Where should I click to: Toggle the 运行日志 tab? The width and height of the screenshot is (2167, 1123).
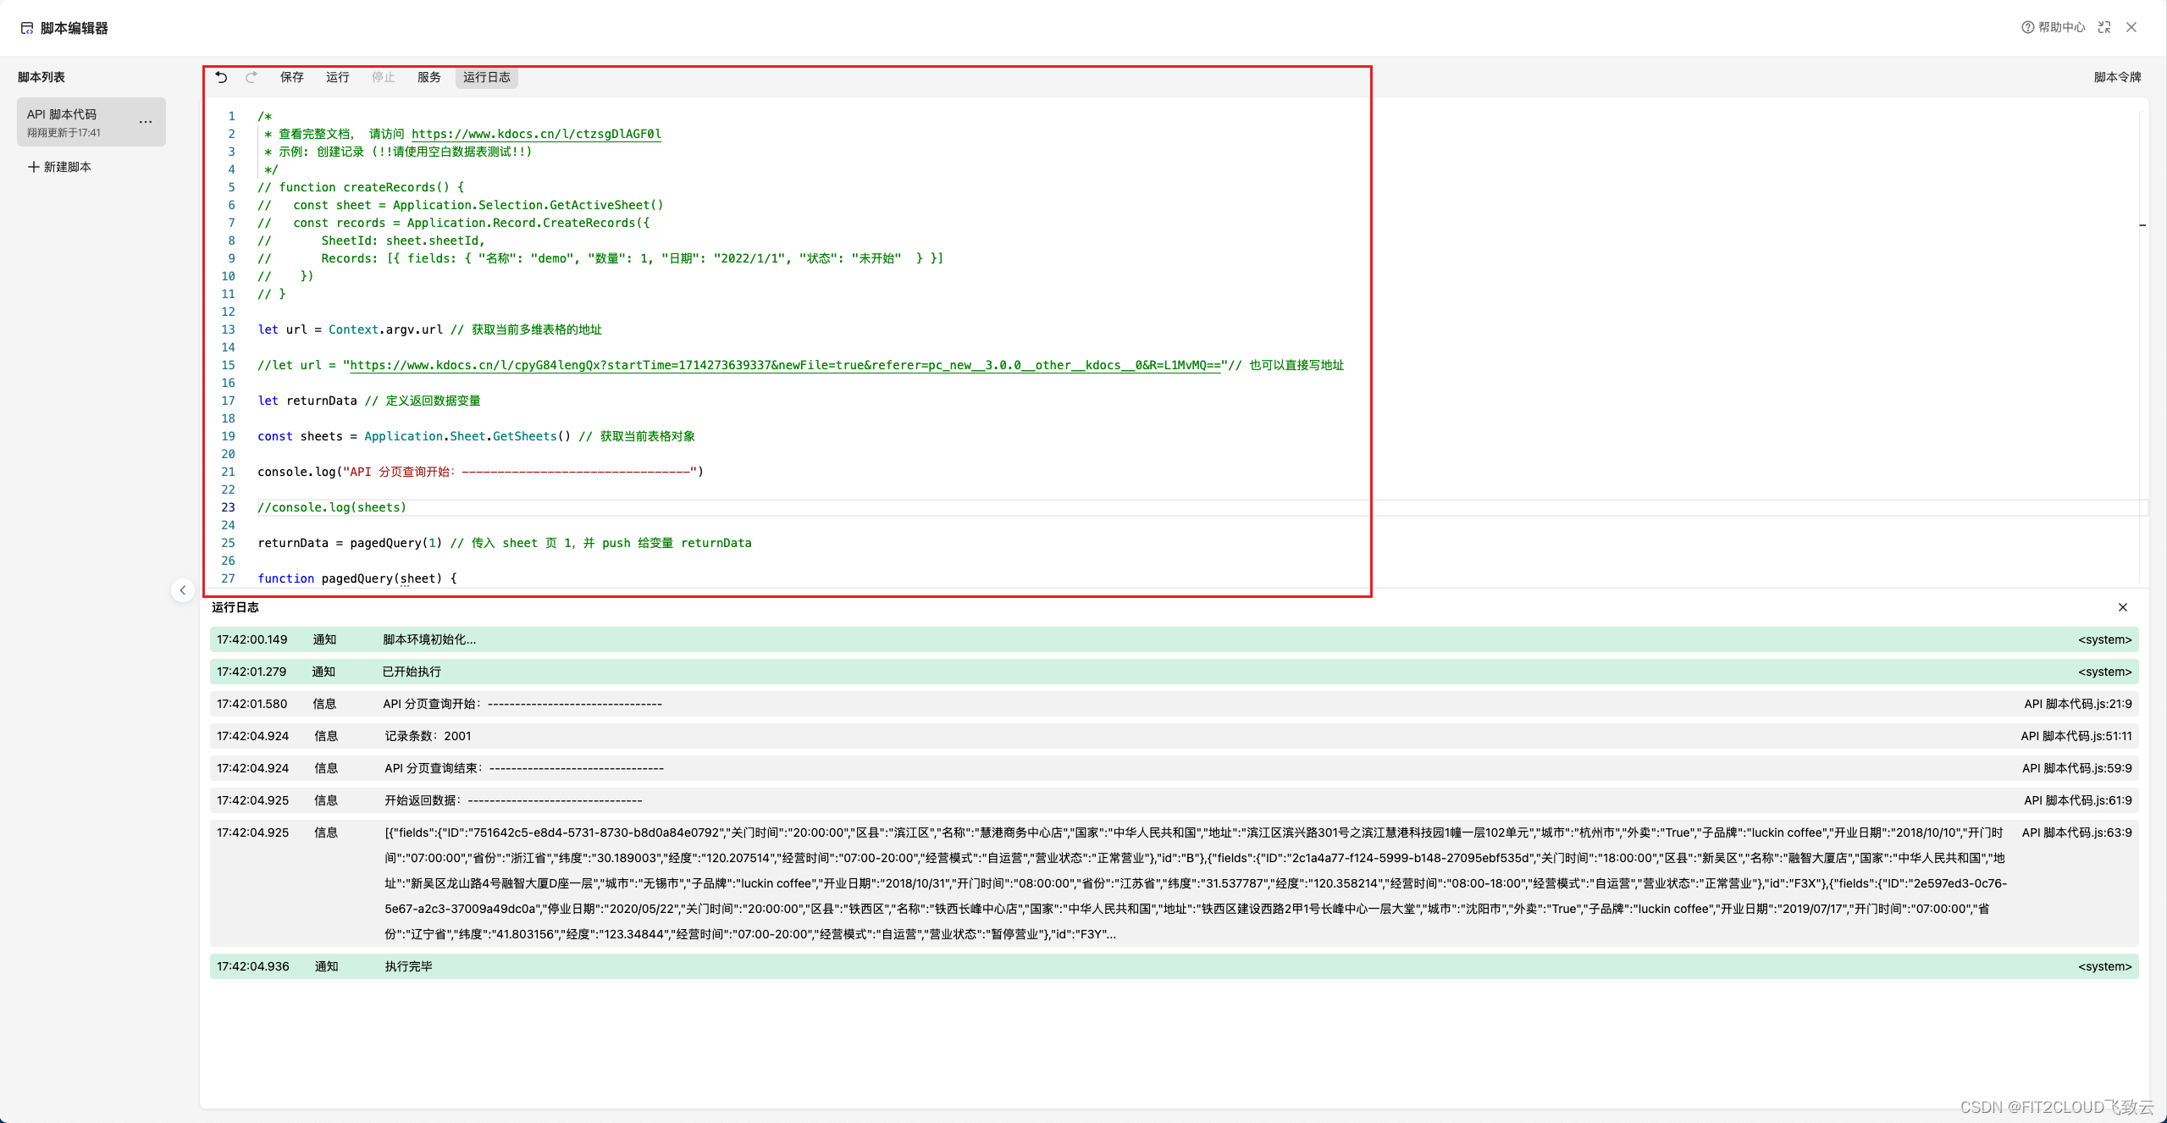486,77
